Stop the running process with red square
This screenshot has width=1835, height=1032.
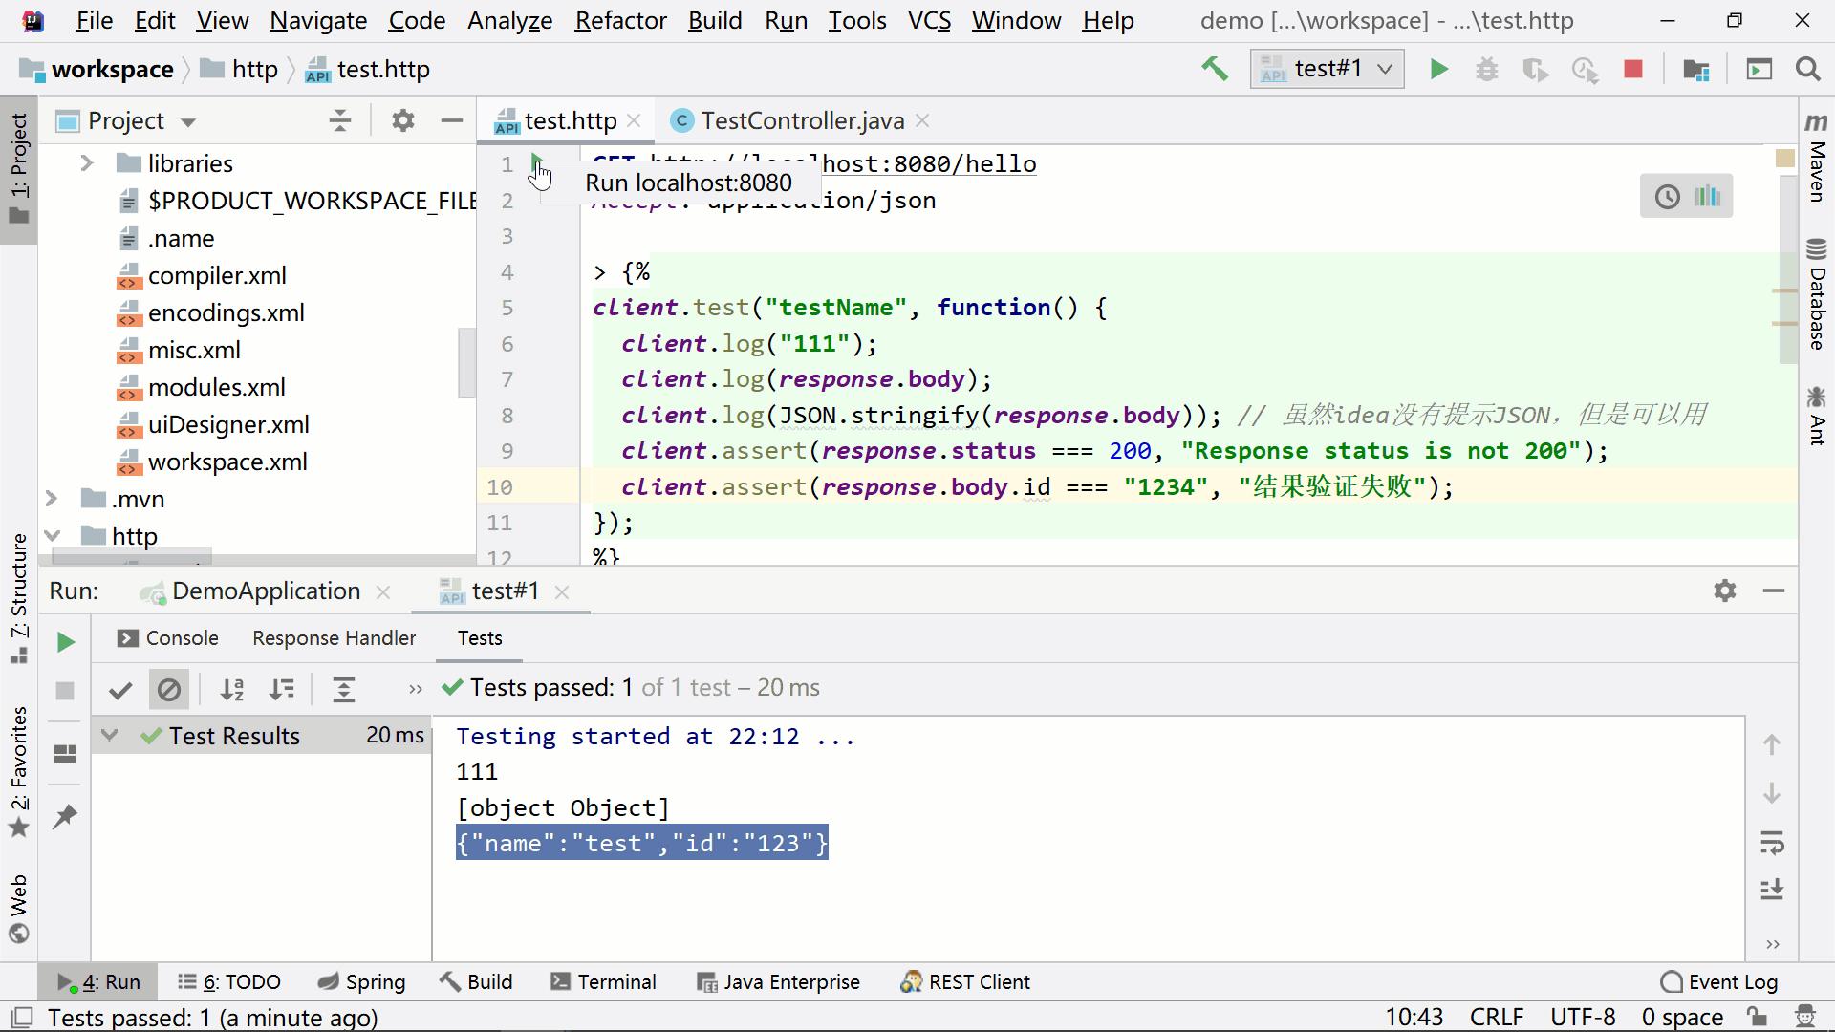click(1633, 69)
